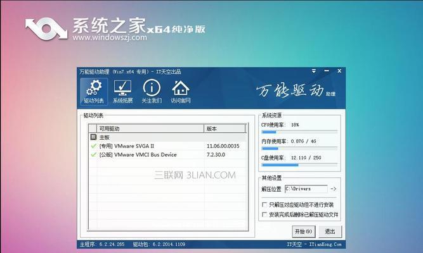Toggle the VMware VMCI Bus Device checkmark
Screen dimensions: 423x253
tap(94, 155)
